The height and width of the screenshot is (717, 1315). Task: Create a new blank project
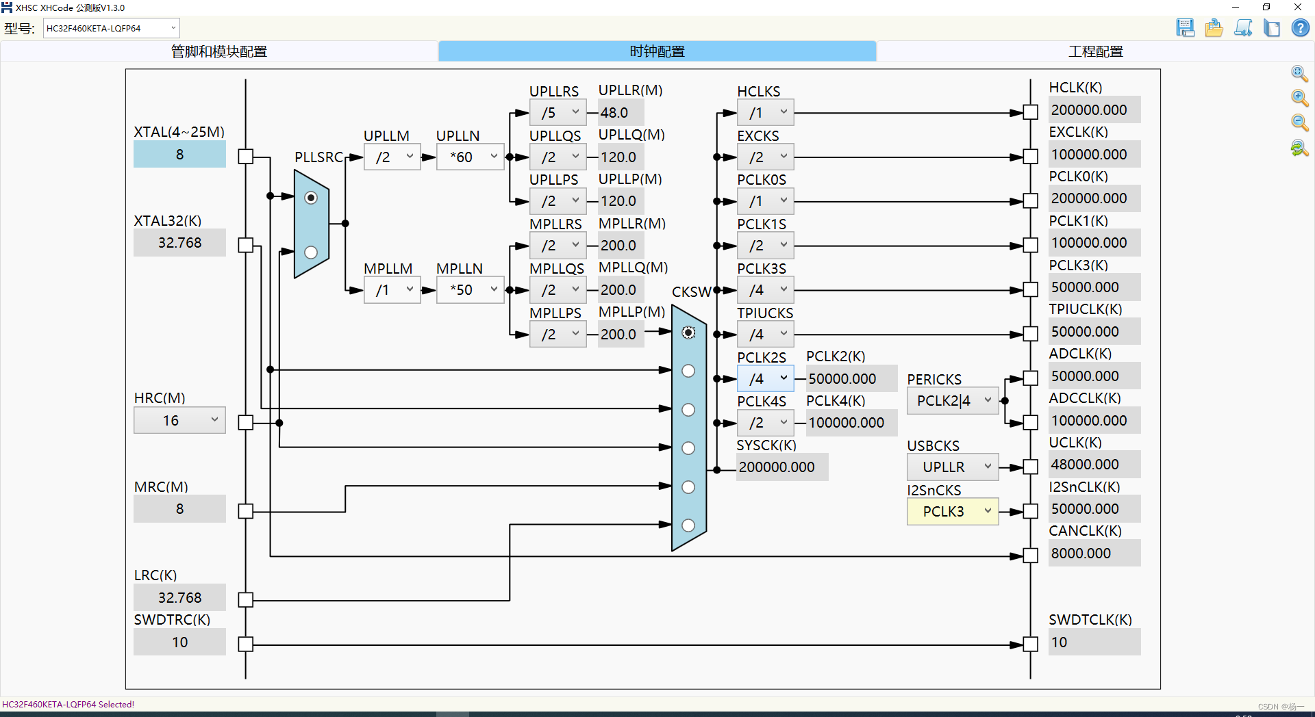tap(1272, 28)
